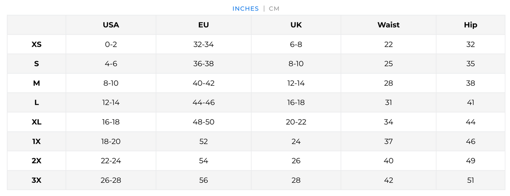The width and height of the screenshot is (510, 196).
Task: Click the M size row label
Action: [37, 83]
